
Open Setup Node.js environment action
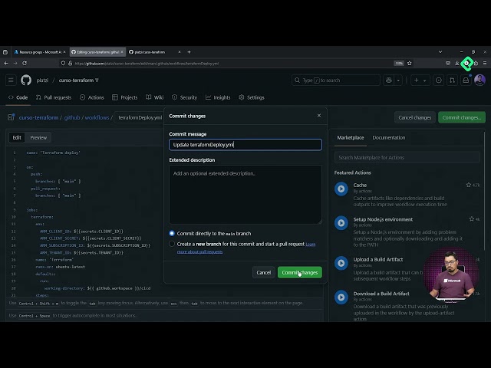[x=383, y=219]
